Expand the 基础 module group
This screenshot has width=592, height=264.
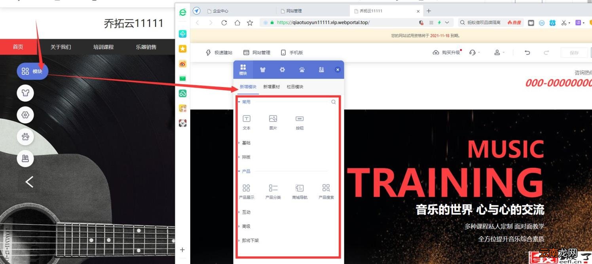244,143
